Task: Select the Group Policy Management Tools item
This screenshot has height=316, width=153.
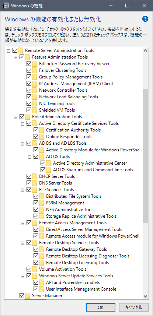Action: pos(71,77)
